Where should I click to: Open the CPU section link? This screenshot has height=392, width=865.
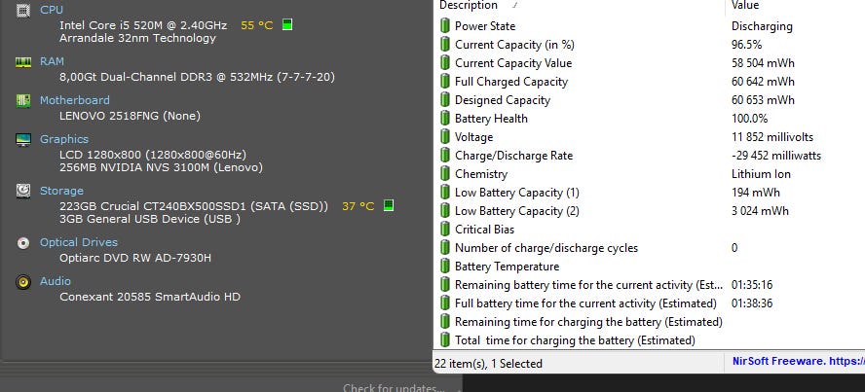[52, 10]
